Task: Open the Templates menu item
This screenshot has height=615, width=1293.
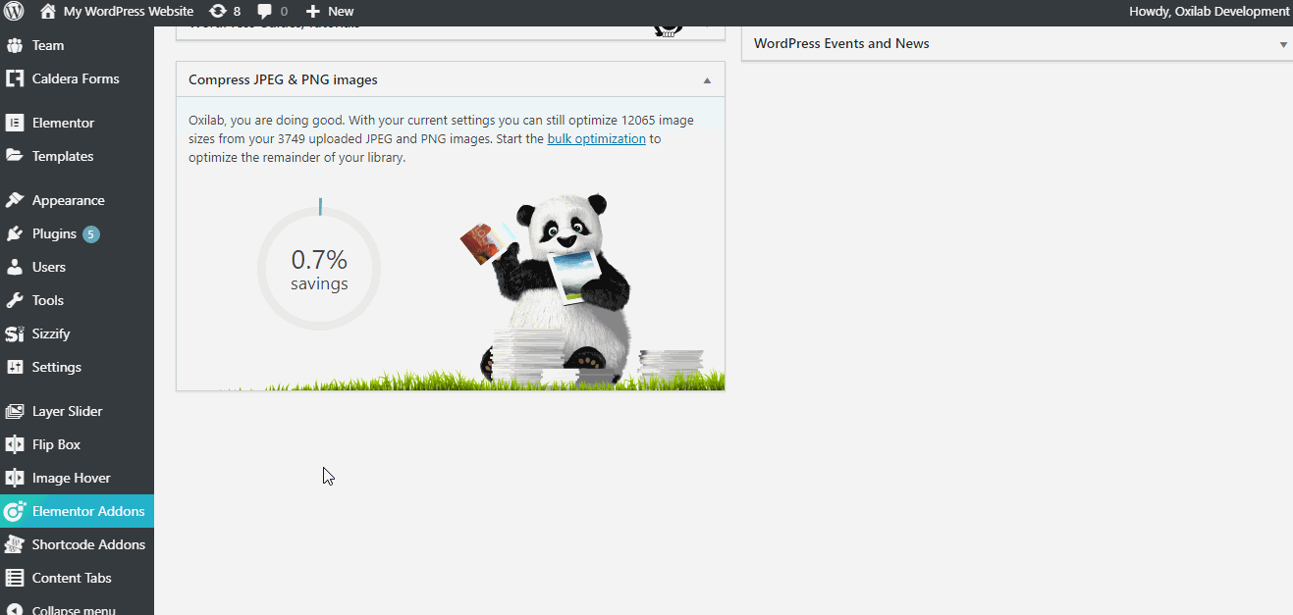Action: coord(63,156)
